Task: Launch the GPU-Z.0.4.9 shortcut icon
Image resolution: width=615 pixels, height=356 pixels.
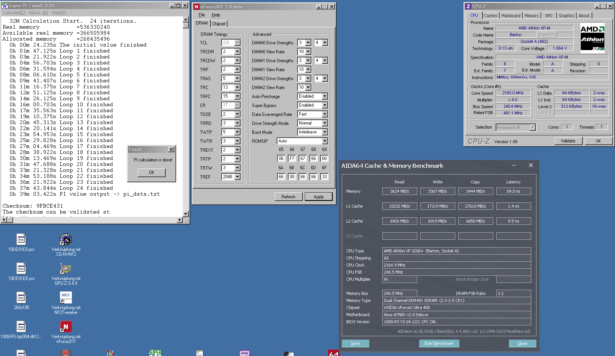Action: [x=66, y=268]
